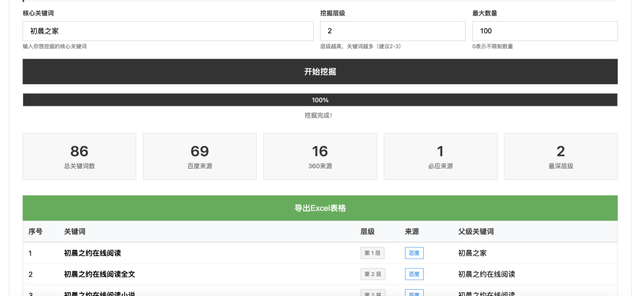640x296 pixels.
Task: Click the 100% progress bar
Action: pos(320,100)
